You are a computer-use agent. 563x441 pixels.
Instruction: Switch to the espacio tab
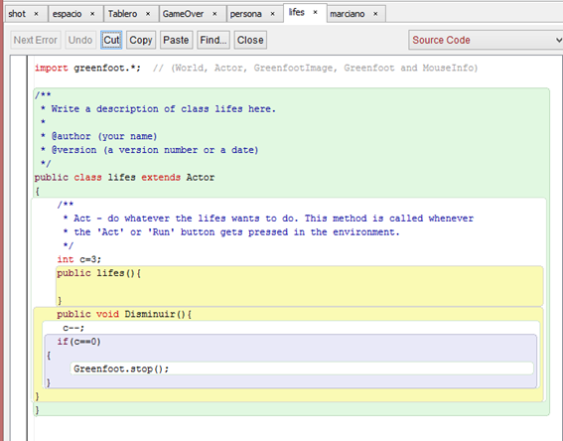[68, 14]
